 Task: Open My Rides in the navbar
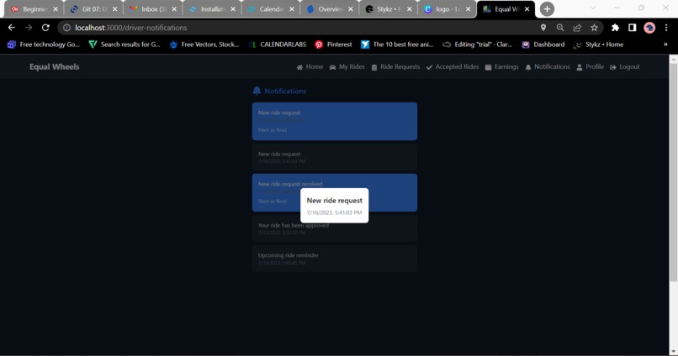347,67
